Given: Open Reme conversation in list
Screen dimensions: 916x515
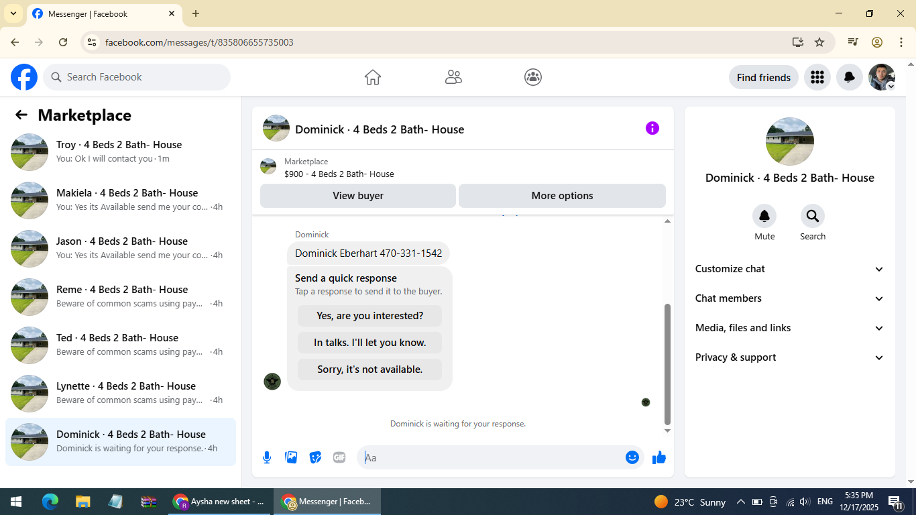Looking at the screenshot, I should pos(121,297).
